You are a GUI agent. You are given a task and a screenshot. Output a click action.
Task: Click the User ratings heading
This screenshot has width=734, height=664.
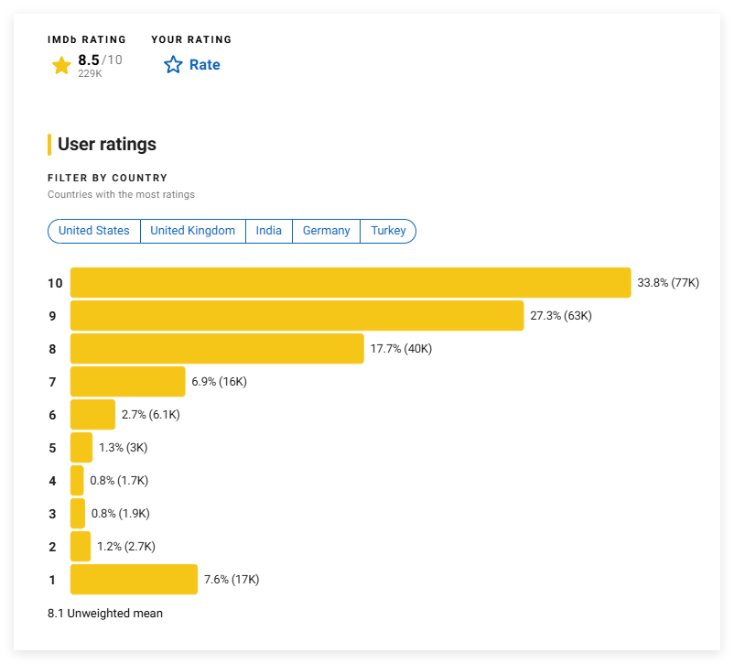pos(107,145)
